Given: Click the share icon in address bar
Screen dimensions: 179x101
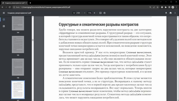Looking at the screenshot, I should [x=154, y=7].
